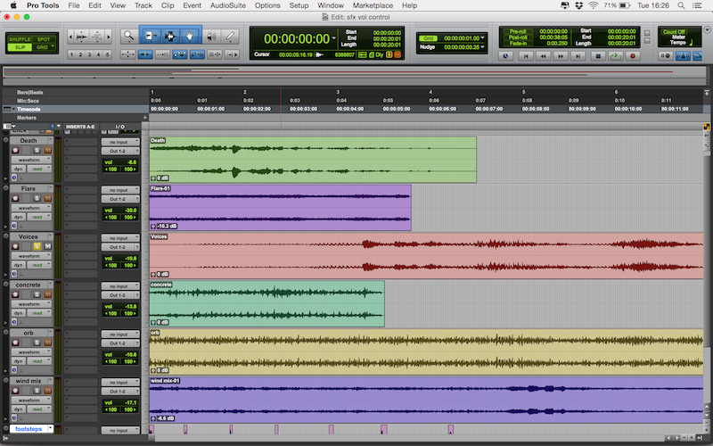Click the audio waveform zoom icon
The width and height of the screenshot is (713, 446).
coord(82,37)
